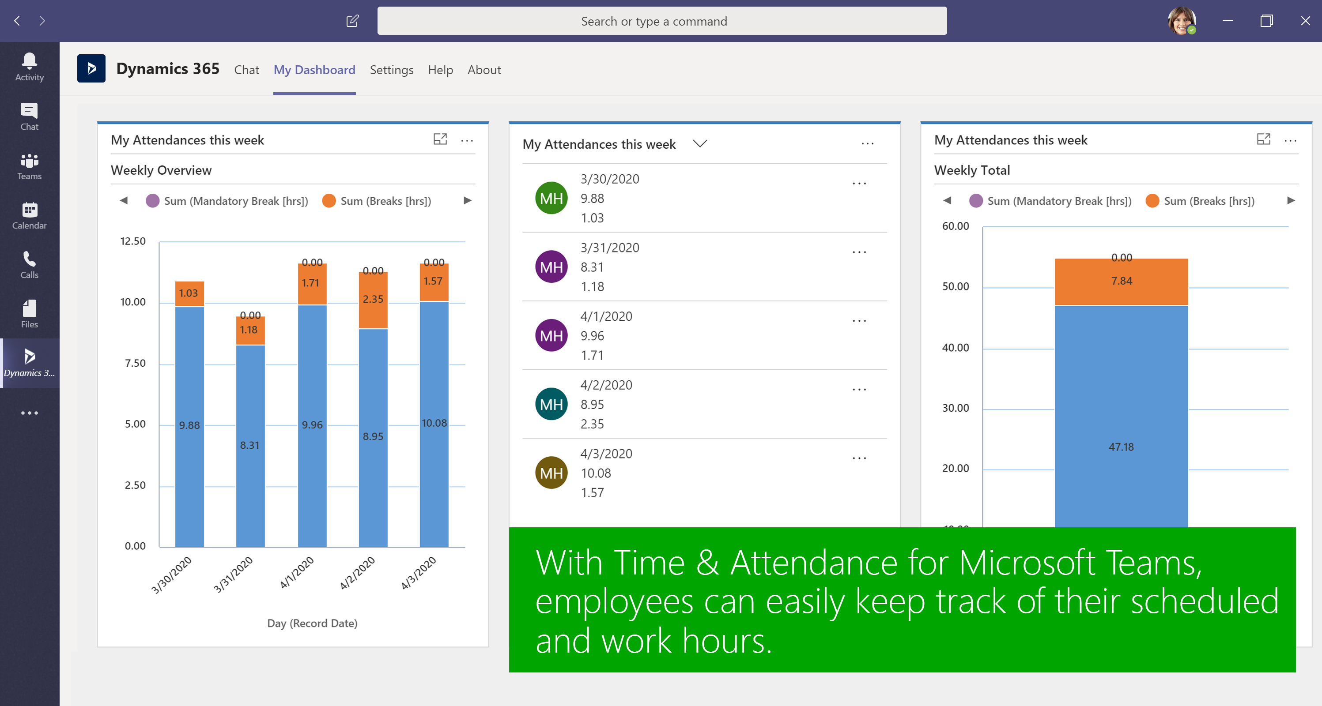
Task: Open Files from the sidebar
Action: (29, 314)
